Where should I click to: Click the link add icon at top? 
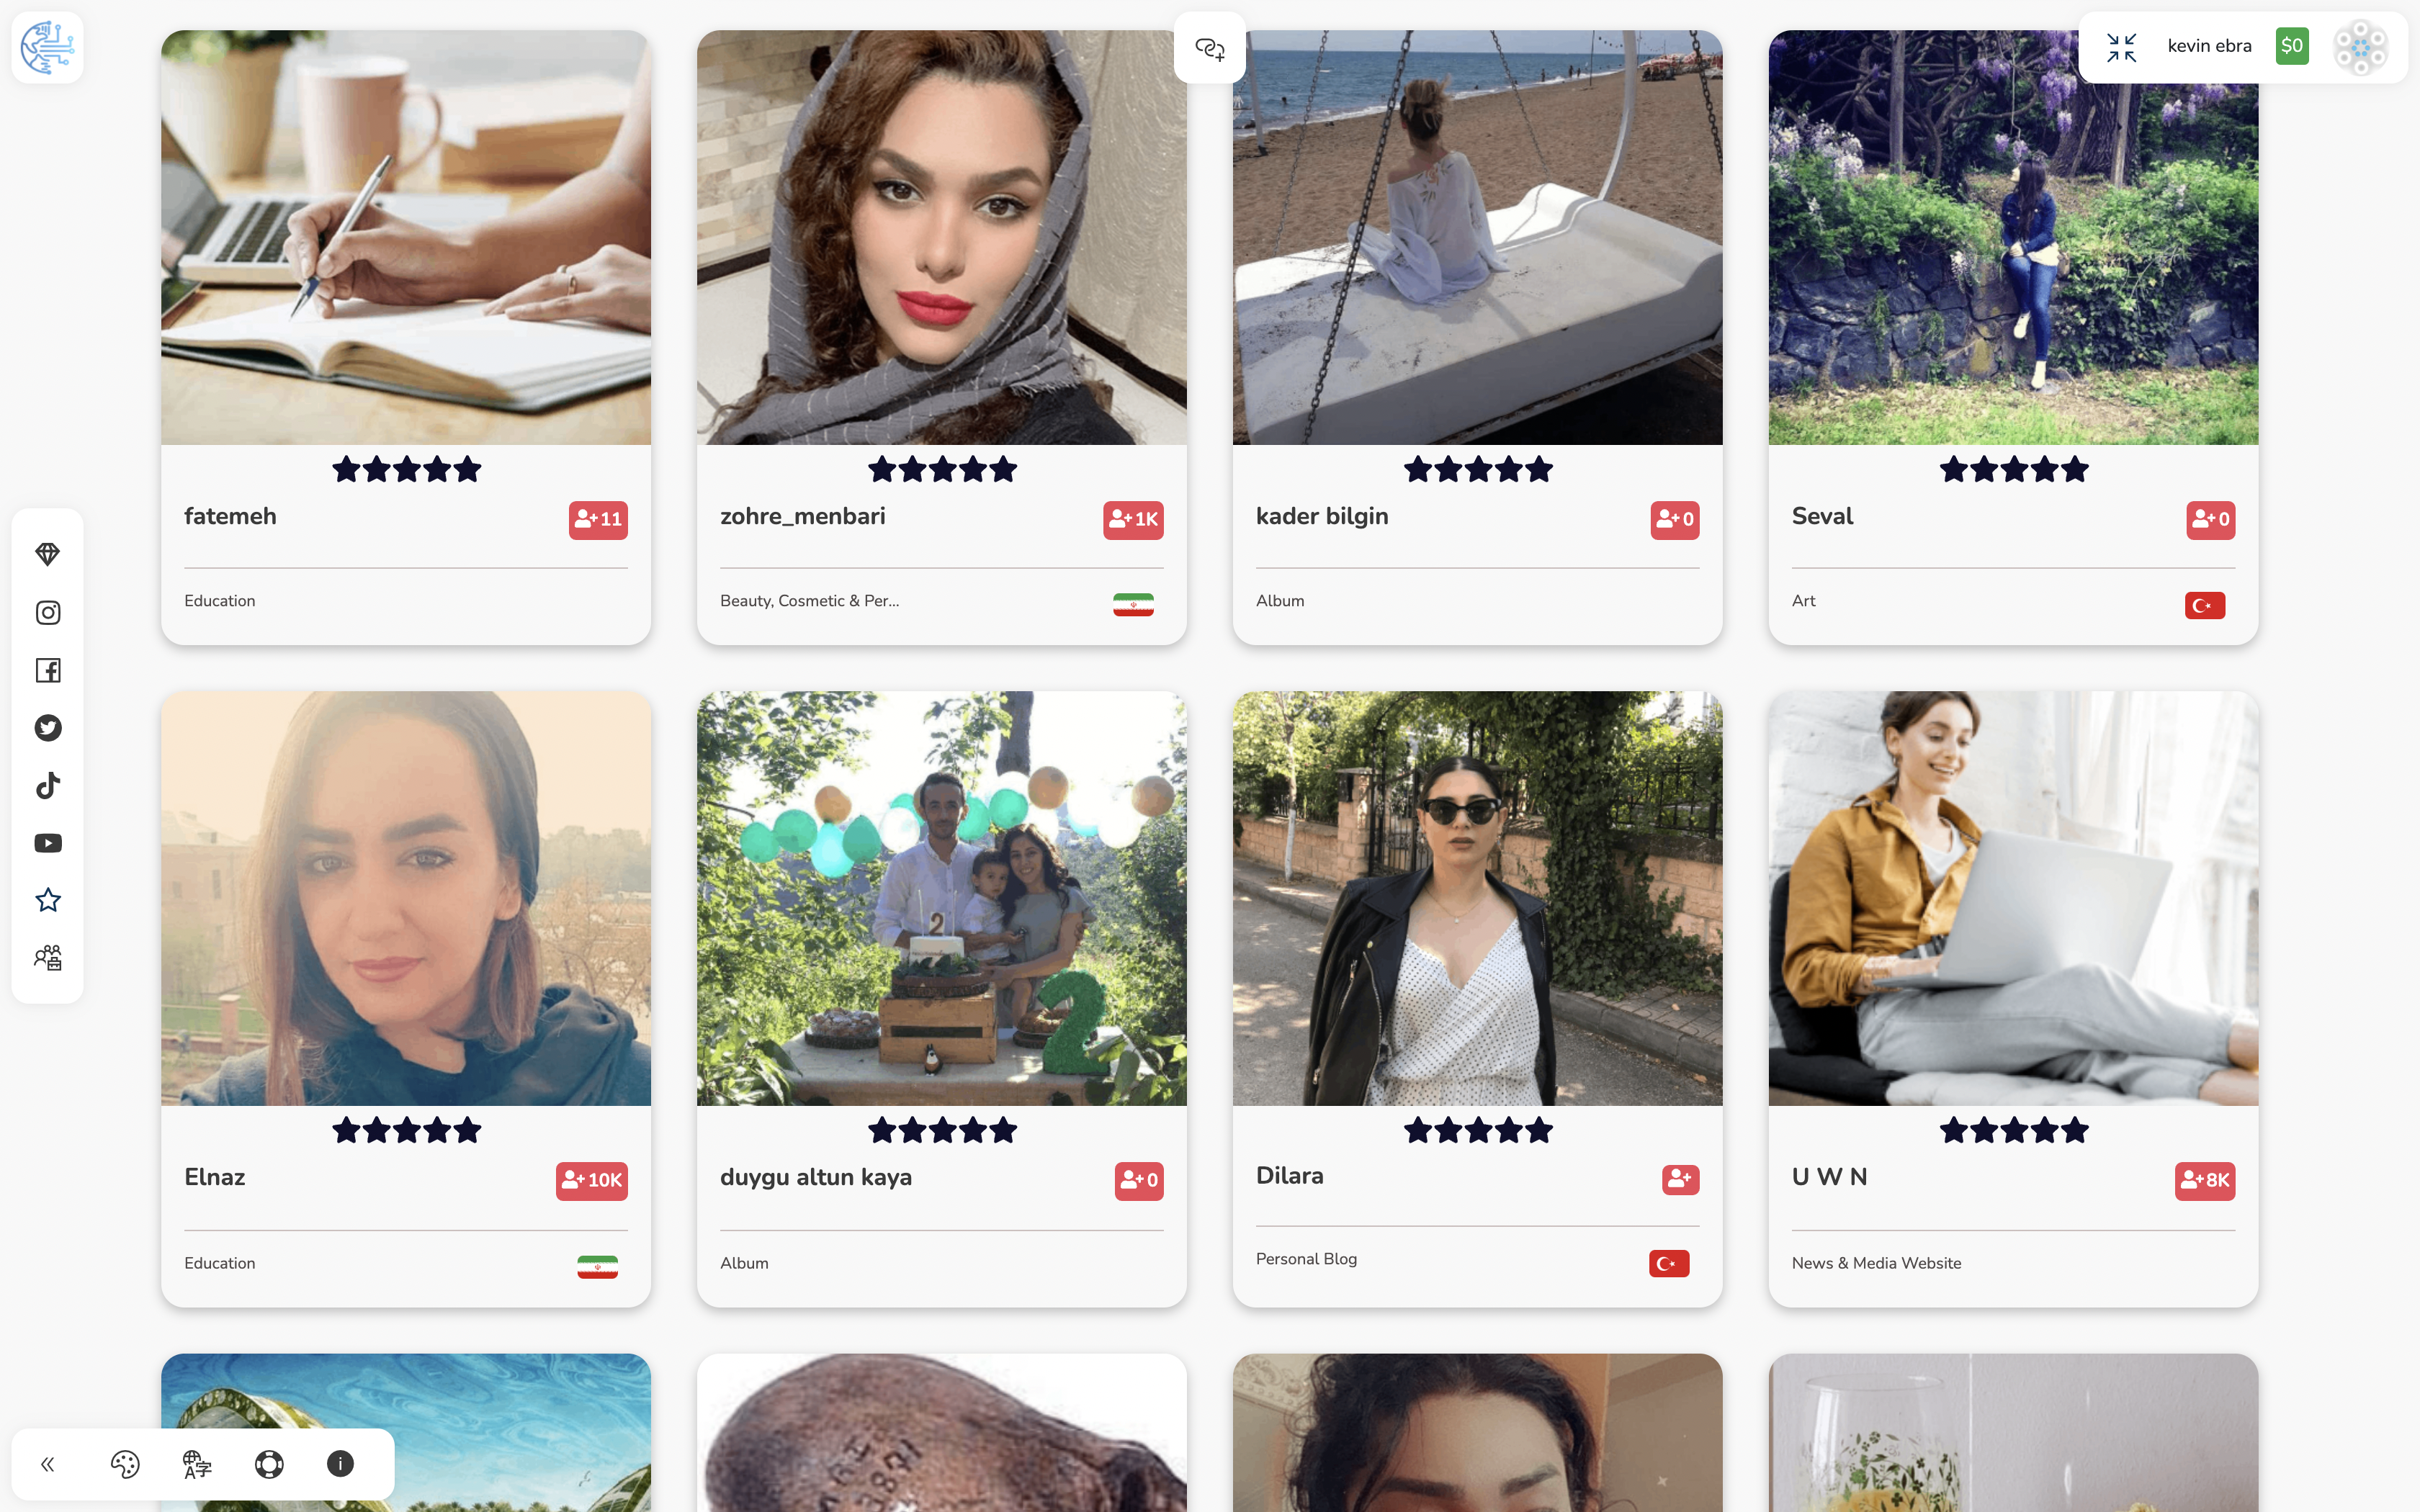1210,48
